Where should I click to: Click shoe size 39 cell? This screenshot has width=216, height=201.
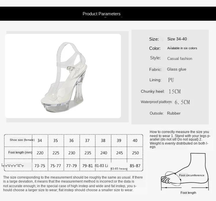click(x=119, y=141)
